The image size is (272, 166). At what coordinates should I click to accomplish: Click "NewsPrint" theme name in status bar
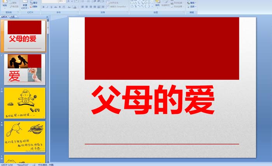pos(23,165)
